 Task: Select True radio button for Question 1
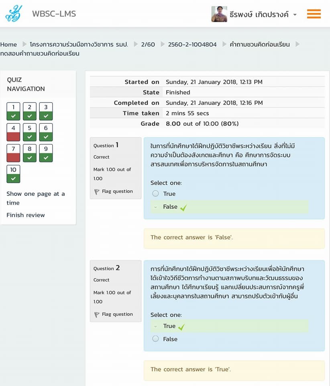(x=156, y=194)
